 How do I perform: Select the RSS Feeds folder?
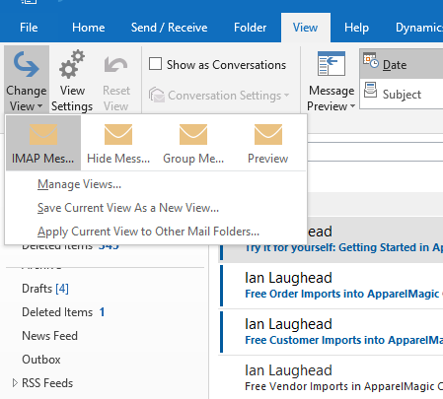pos(47,383)
